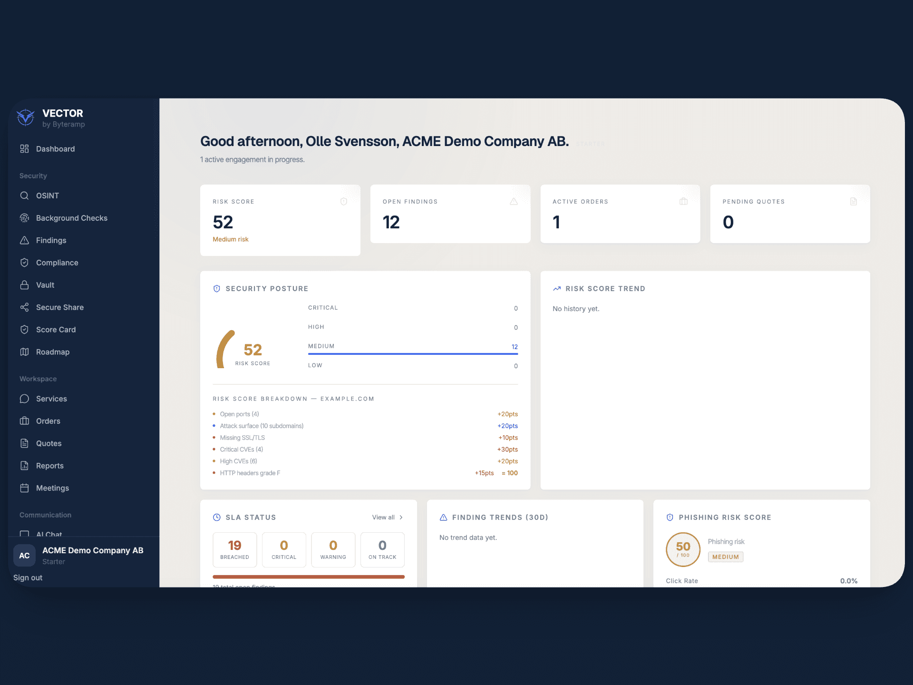Click the Security Posture shield icon
Image resolution: width=913 pixels, height=685 pixels.
pyautogui.click(x=217, y=289)
